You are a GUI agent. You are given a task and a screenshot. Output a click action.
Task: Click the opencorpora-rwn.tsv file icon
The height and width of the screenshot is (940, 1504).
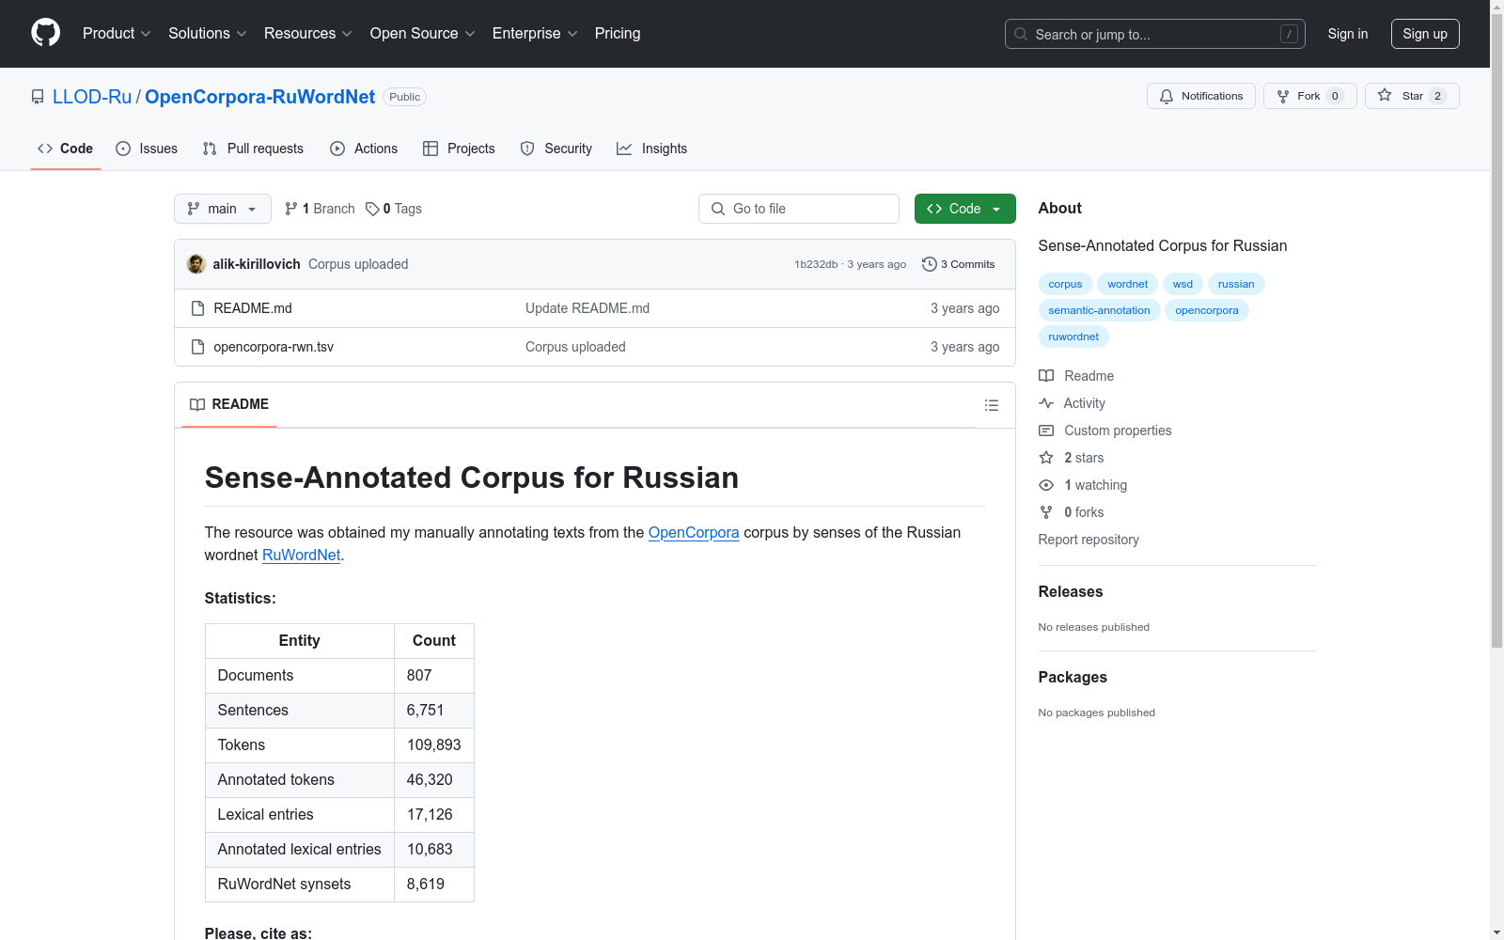pyautogui.click(x=197, y=347)
